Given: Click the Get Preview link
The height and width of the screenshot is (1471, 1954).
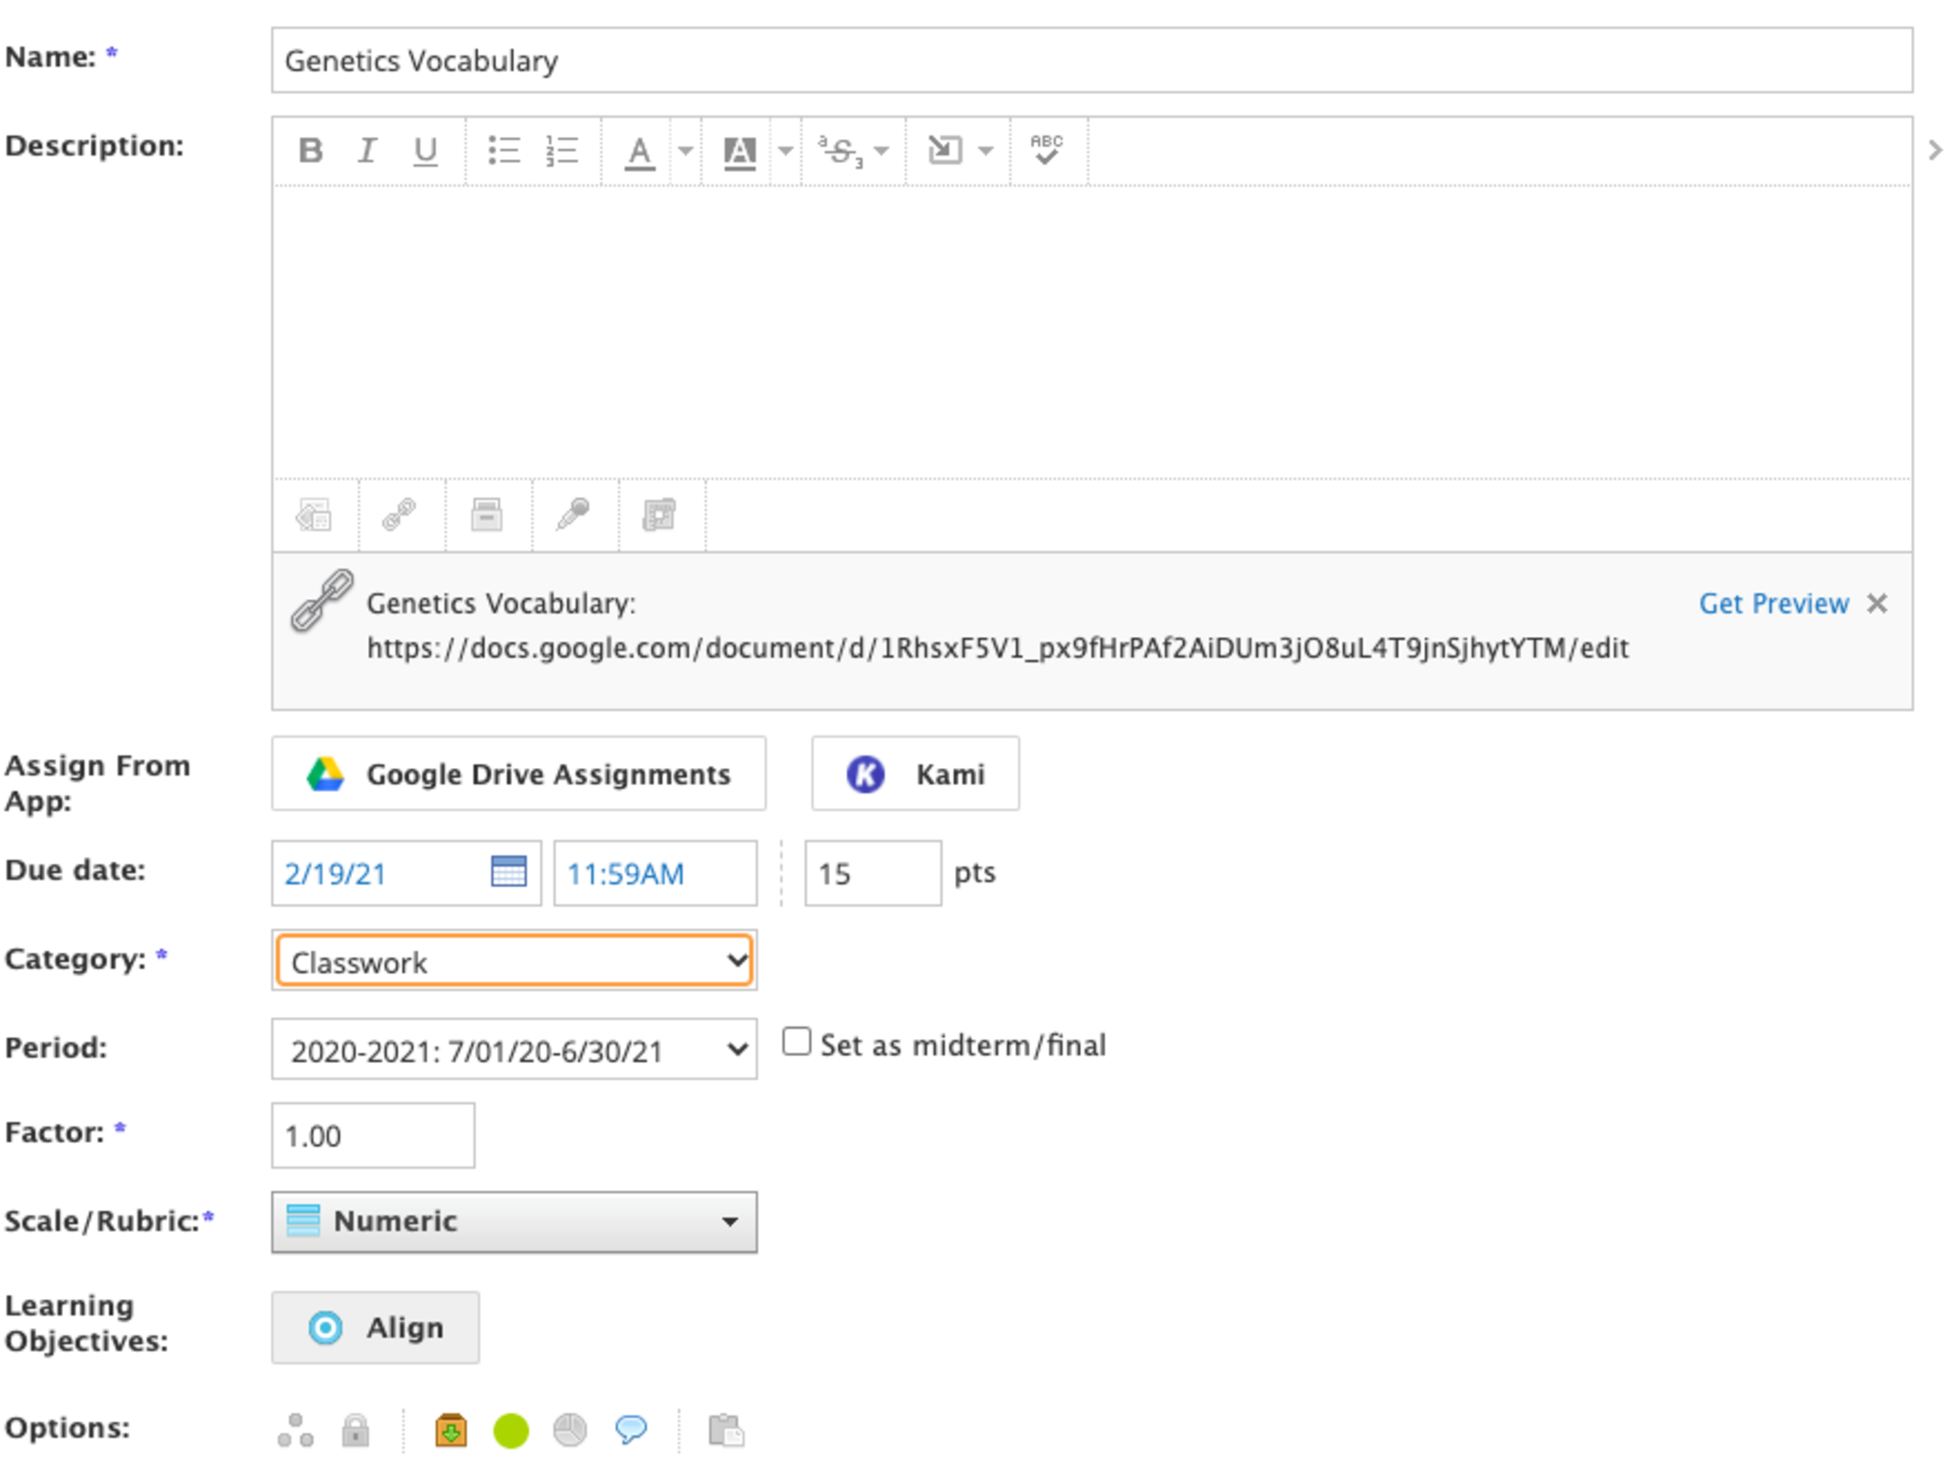Looking at the screenshot, I should coord(1773,604).
